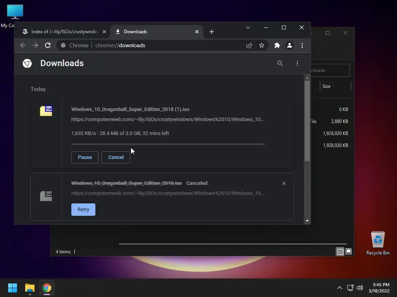
Task: Switch File Explorer to details view icon
Action: [x=340, y=251]
